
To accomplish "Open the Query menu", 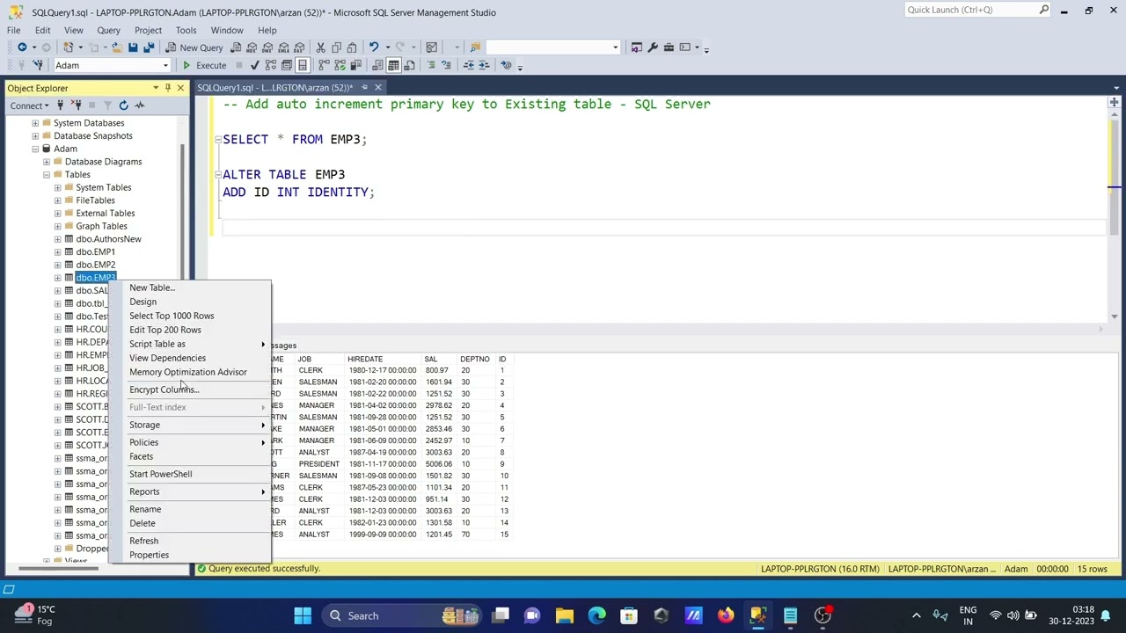I will coord(108,30).
